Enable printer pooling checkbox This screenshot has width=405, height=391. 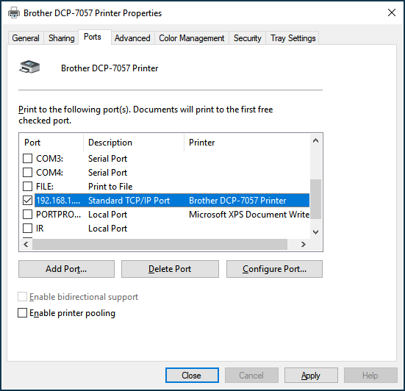(23, 313)
